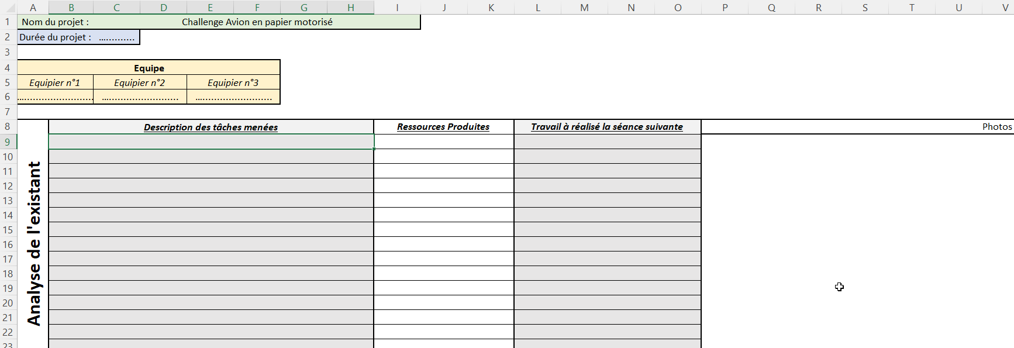This screenshot has width=1014, height=348.
Task: Select the 'Durée du projet :' cell
Action: point(56,37)
